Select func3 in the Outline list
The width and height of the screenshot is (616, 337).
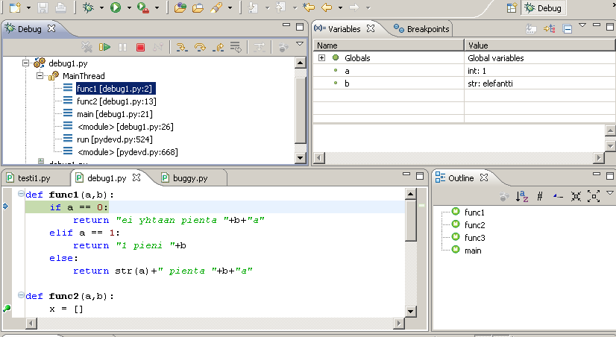point(474,238)
